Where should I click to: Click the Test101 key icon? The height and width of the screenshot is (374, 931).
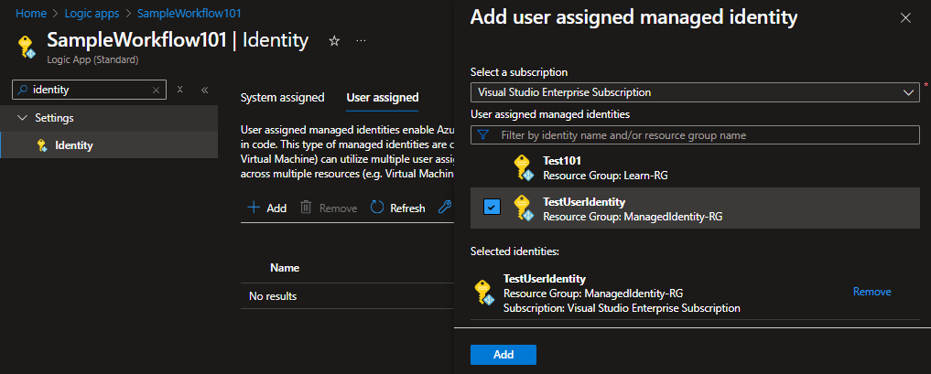click(524, 167)
